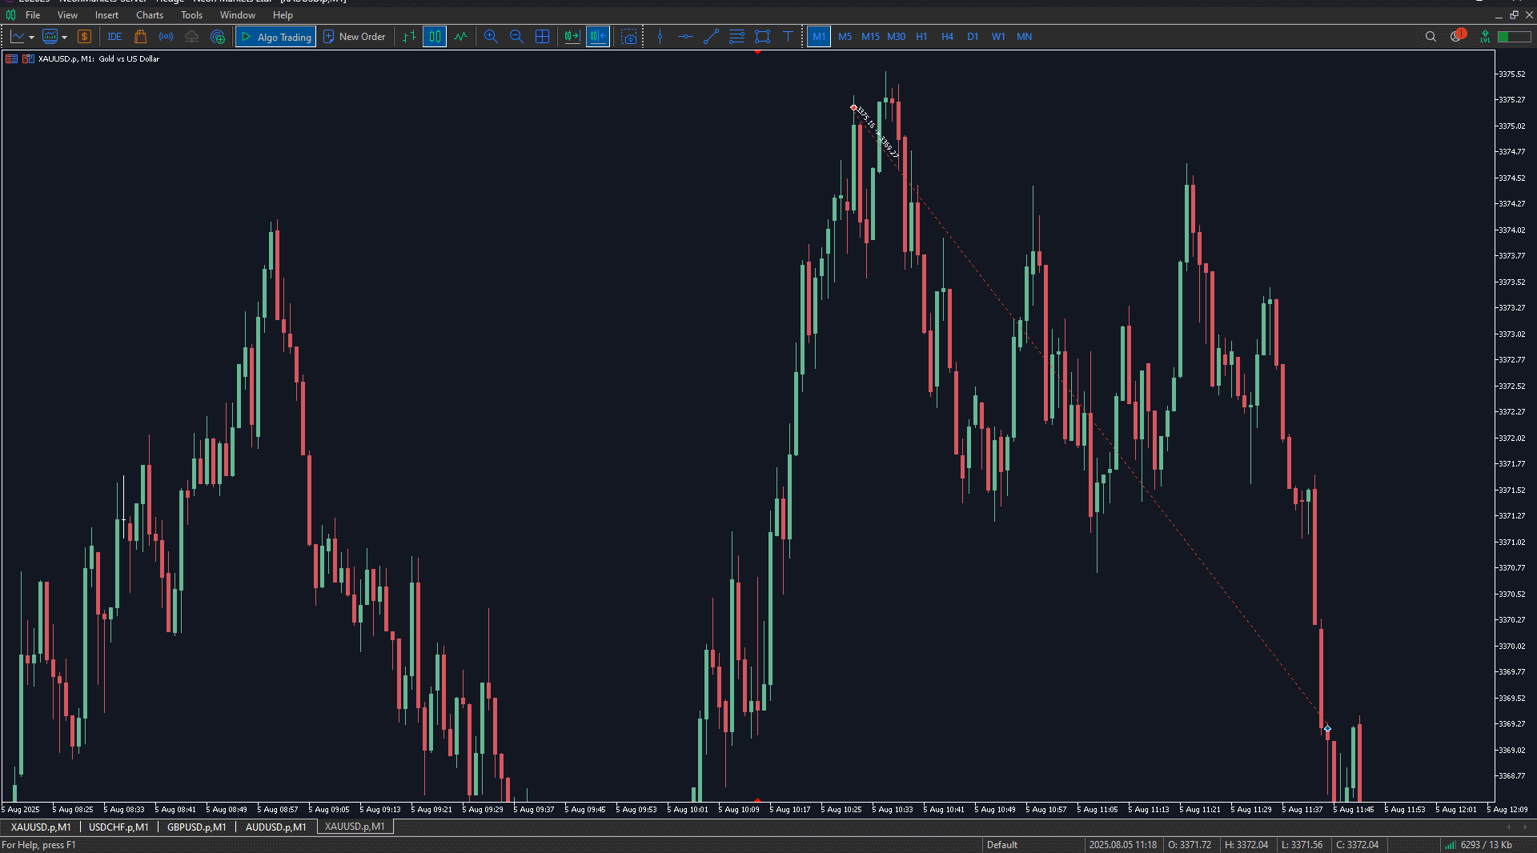Viewport: 1537px width, 853px height.
Task: Switch to the GBPUSD.p,M1 chart tab
Action: 196,827
